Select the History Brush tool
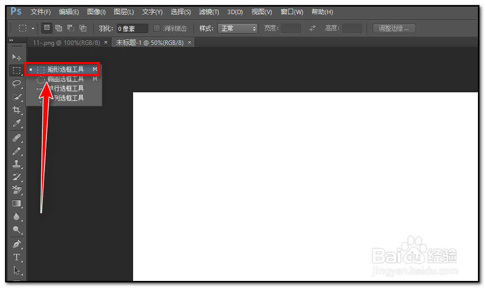Image resolution: width=485 pixels, height=288 pixels. click(x=17, y=177)
